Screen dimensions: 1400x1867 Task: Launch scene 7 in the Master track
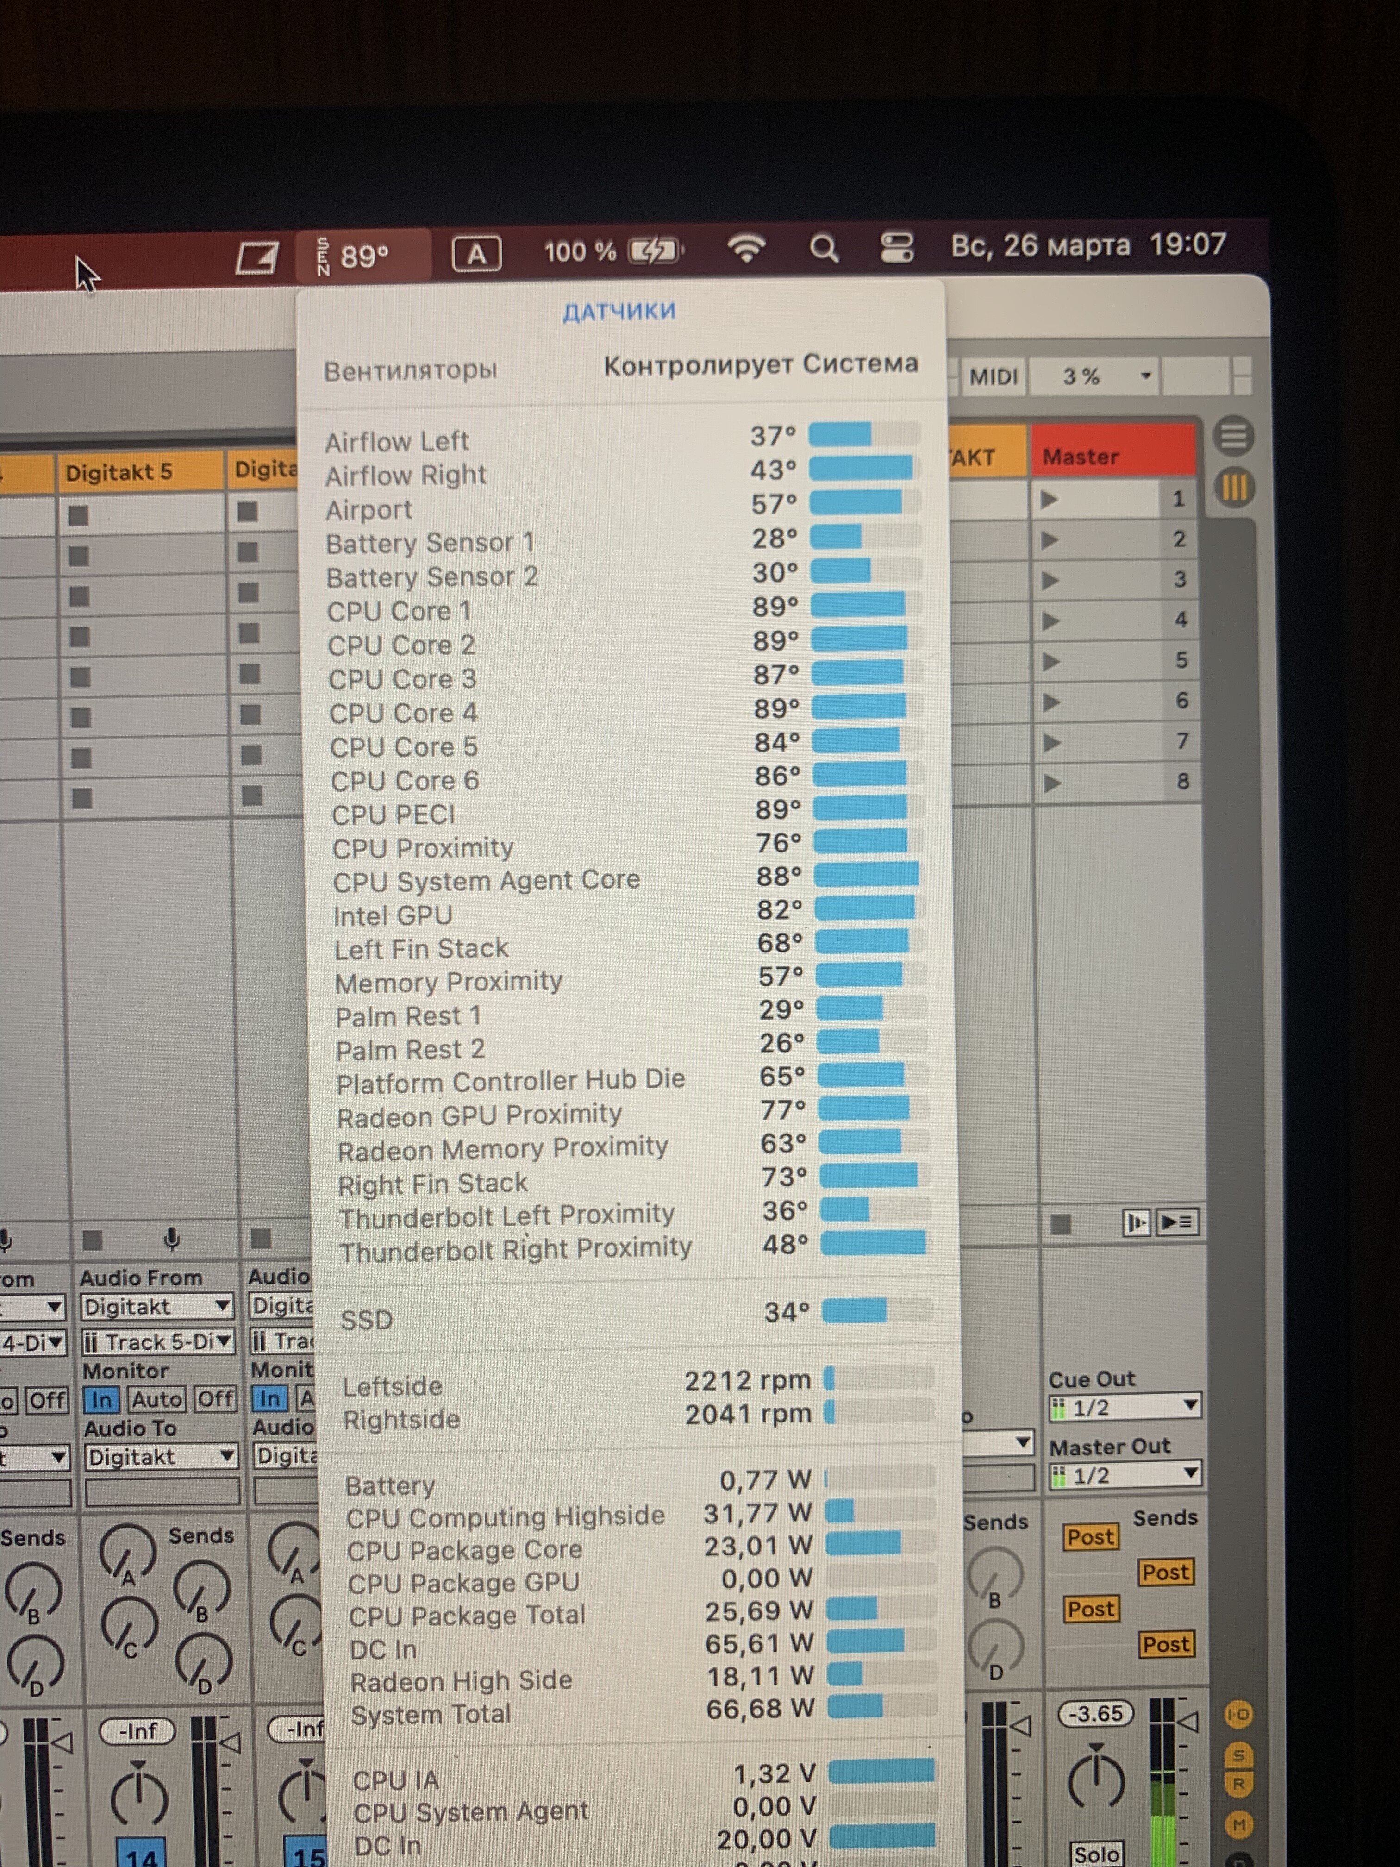[1051, 743]
